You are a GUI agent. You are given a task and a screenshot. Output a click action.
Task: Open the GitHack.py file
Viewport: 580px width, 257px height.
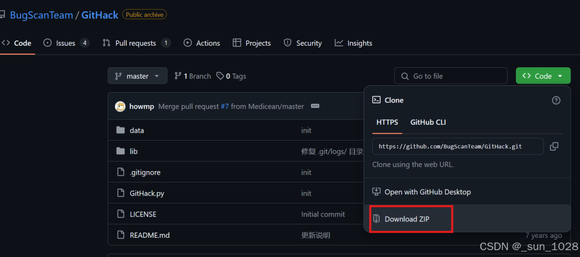tap(147, 193)
